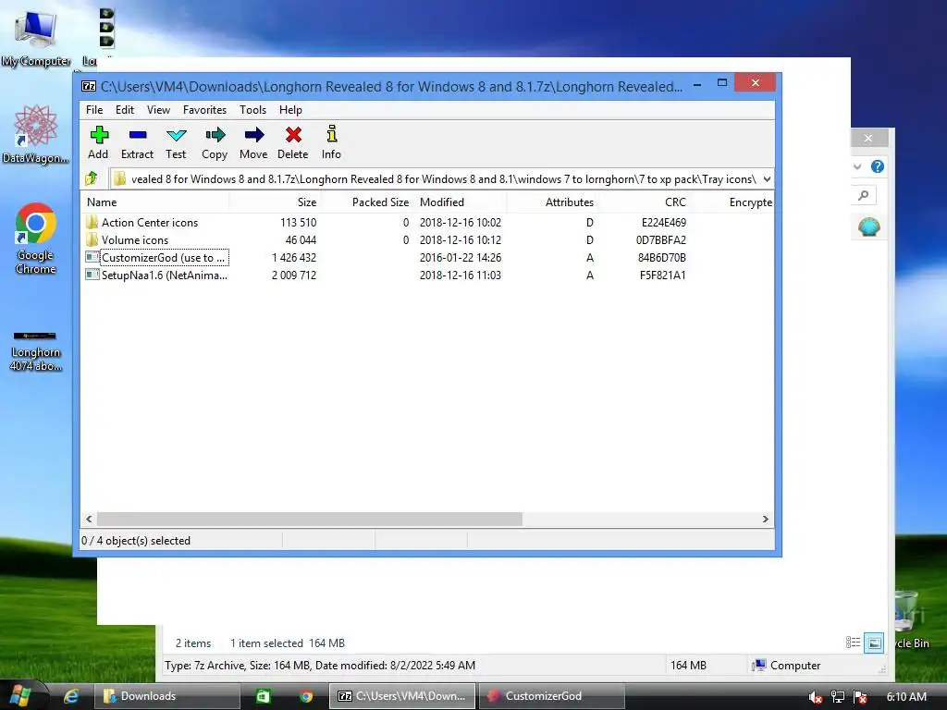This screenshot has height=710, width=947.
Task: Open the Favorites menu
Action: click(x=204, y=110)
